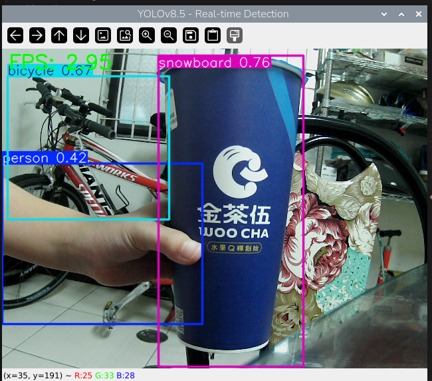Viewport: 432px width, 381px height.
Task: Click the snowboard 0.76 detection label
Action: click(x=215, y=63)
